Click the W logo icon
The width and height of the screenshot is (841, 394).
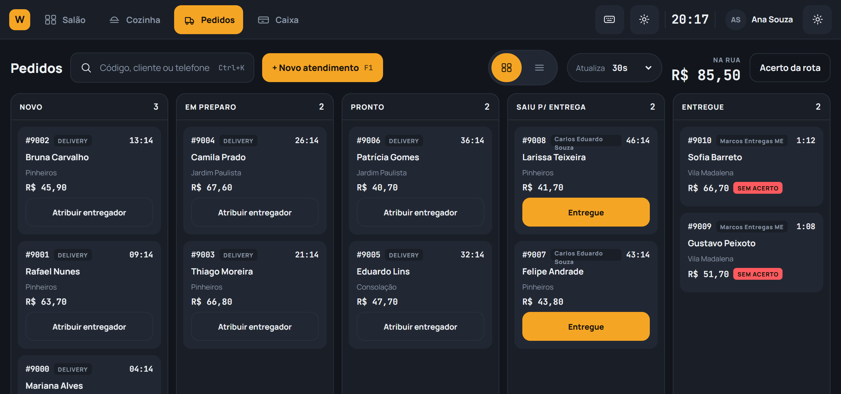pyautogui.click(x=20, y=20)
